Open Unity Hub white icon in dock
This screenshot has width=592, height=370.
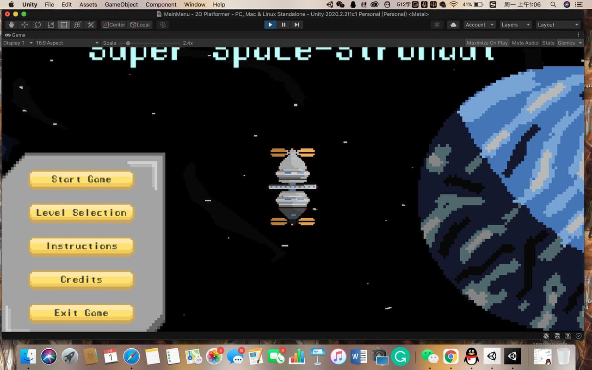(x=492, y=356)
